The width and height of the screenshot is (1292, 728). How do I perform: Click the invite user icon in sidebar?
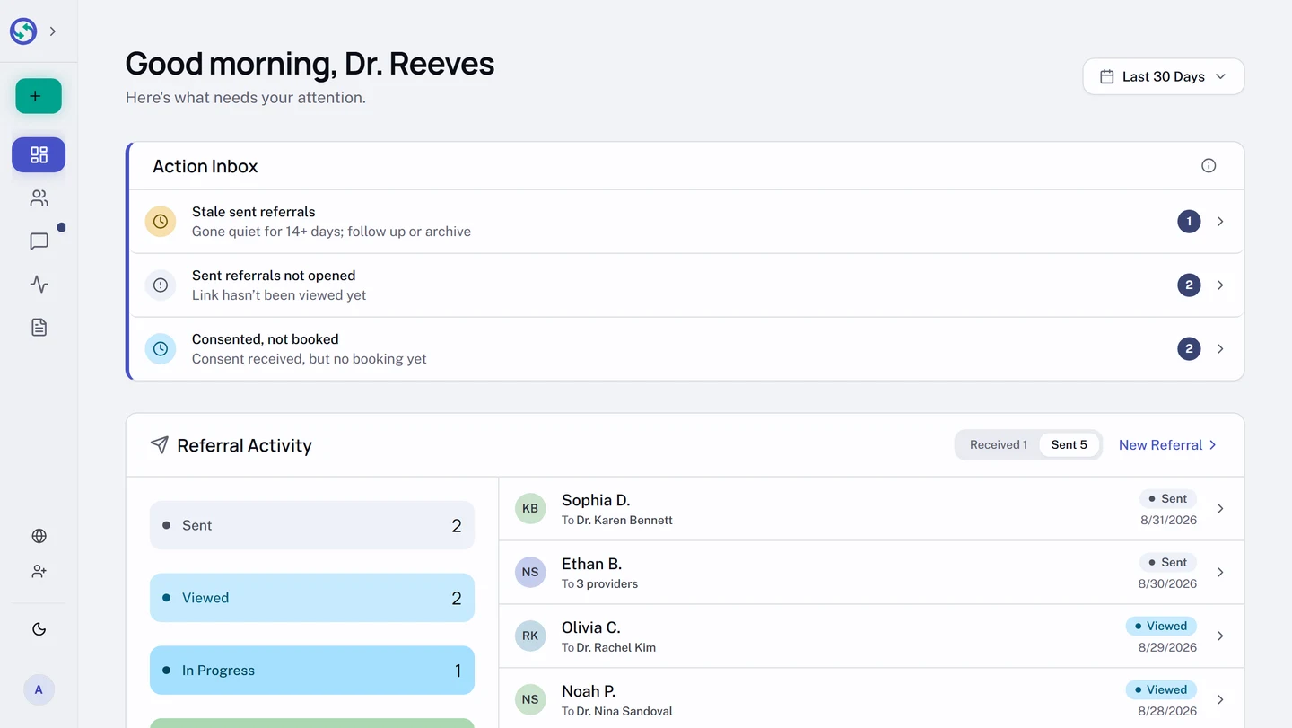[39, 571]
